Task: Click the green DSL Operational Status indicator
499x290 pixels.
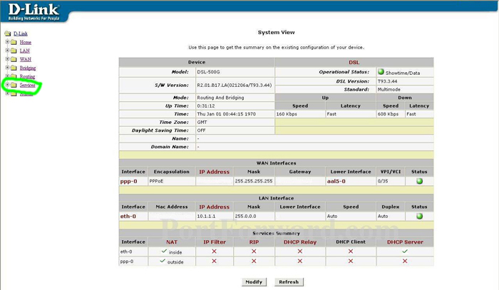Action: click(381, 72)
